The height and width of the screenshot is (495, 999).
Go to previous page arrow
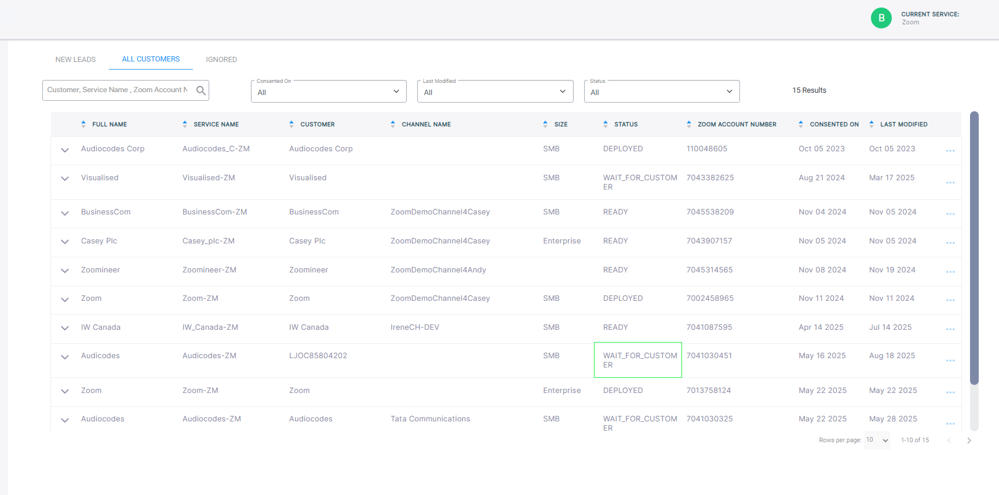(x=949, y=441)
